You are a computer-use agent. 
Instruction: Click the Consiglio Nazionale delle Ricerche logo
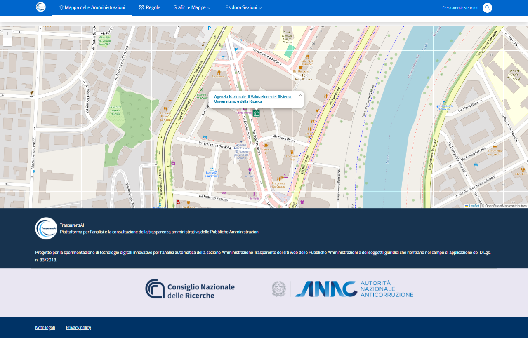(190, 289)
